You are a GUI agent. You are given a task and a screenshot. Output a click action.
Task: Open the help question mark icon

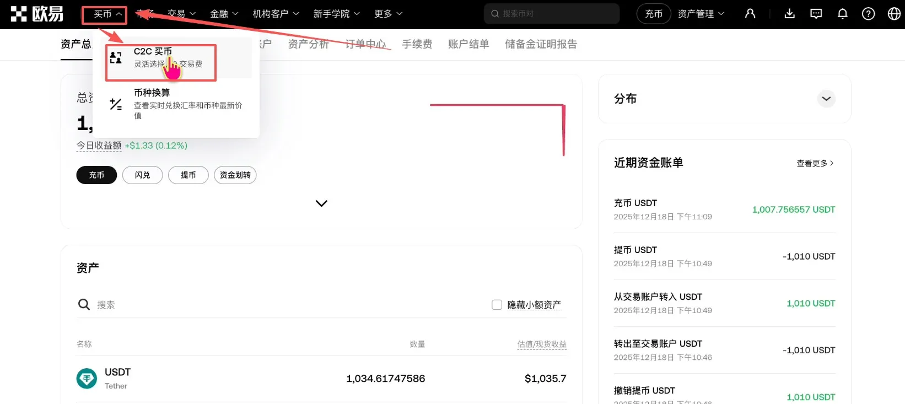coord(868,14)
